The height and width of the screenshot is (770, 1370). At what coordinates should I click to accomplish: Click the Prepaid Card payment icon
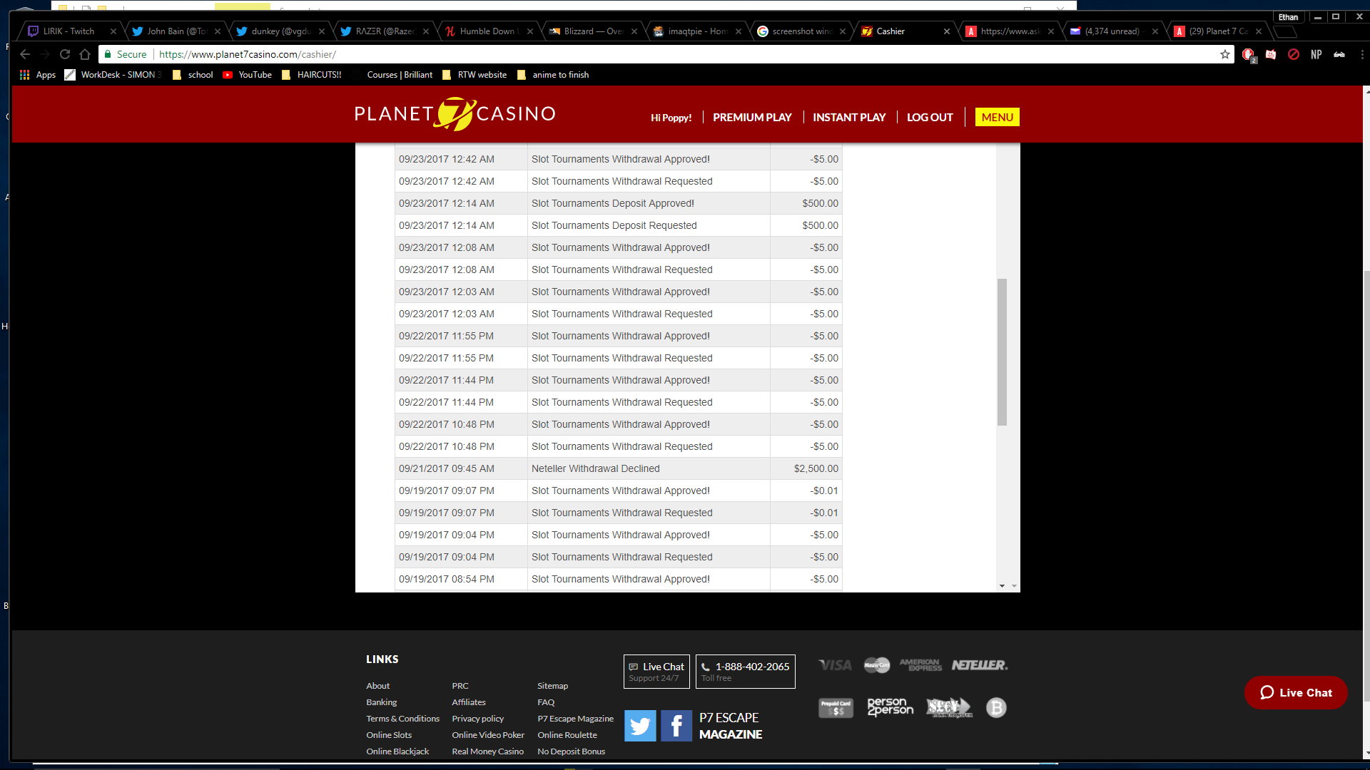click(x=836, y=708)
